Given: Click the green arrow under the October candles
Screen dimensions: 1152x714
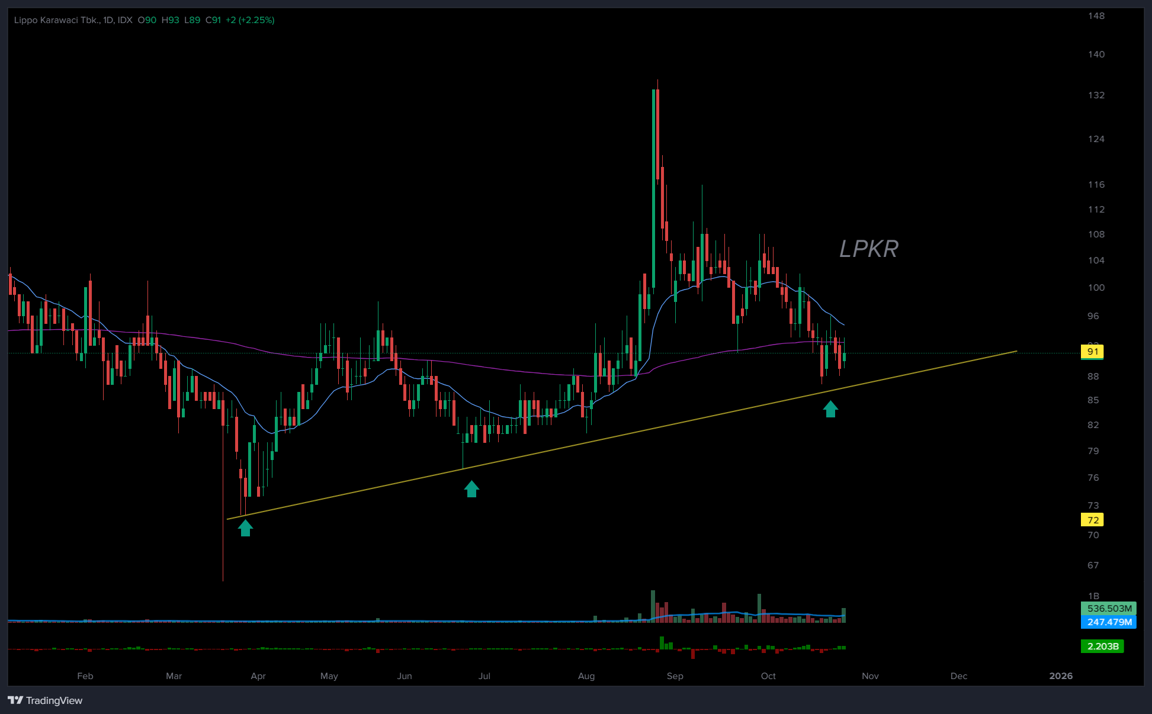Looking at the screenshot, I should (x=830, y=409).
